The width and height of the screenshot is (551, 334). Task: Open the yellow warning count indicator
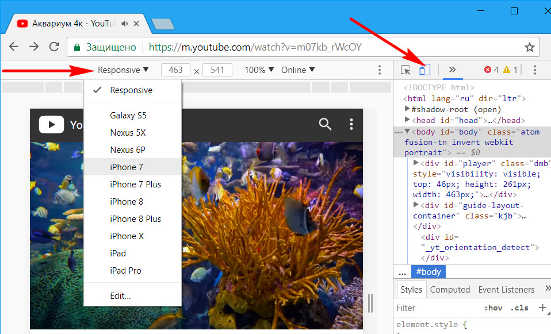coord(510,70)
